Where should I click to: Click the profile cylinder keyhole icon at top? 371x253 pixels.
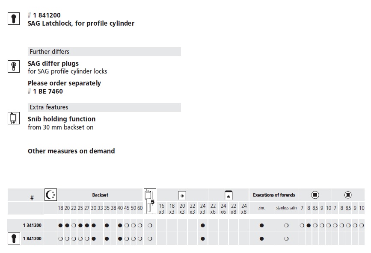[14, 18]
